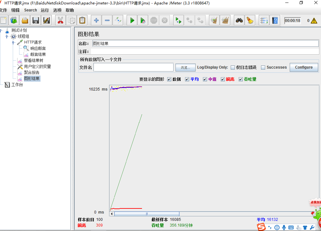Image resolution: width=321 pixels, height=231 pixels.
Task: Click the Copy toolbar icon
Action: tap(71, 20)
